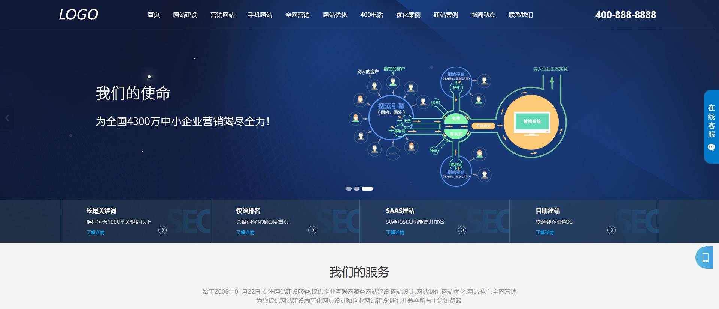Click the 营销系统 monitor icon in banner
This screenshot has width=719, height=309.
pos(532,122)
